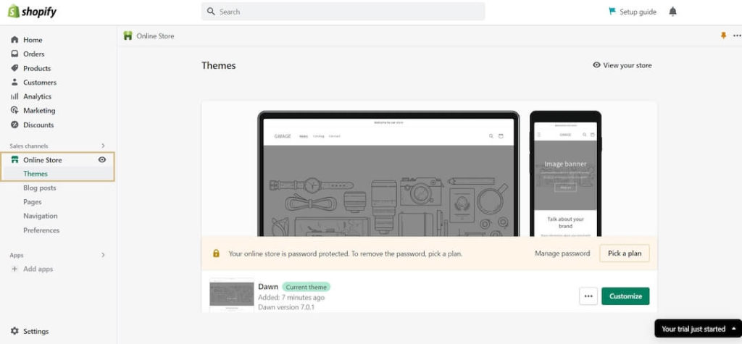
Task: Click the desktop theme preview image
Action: pos(388,174)
